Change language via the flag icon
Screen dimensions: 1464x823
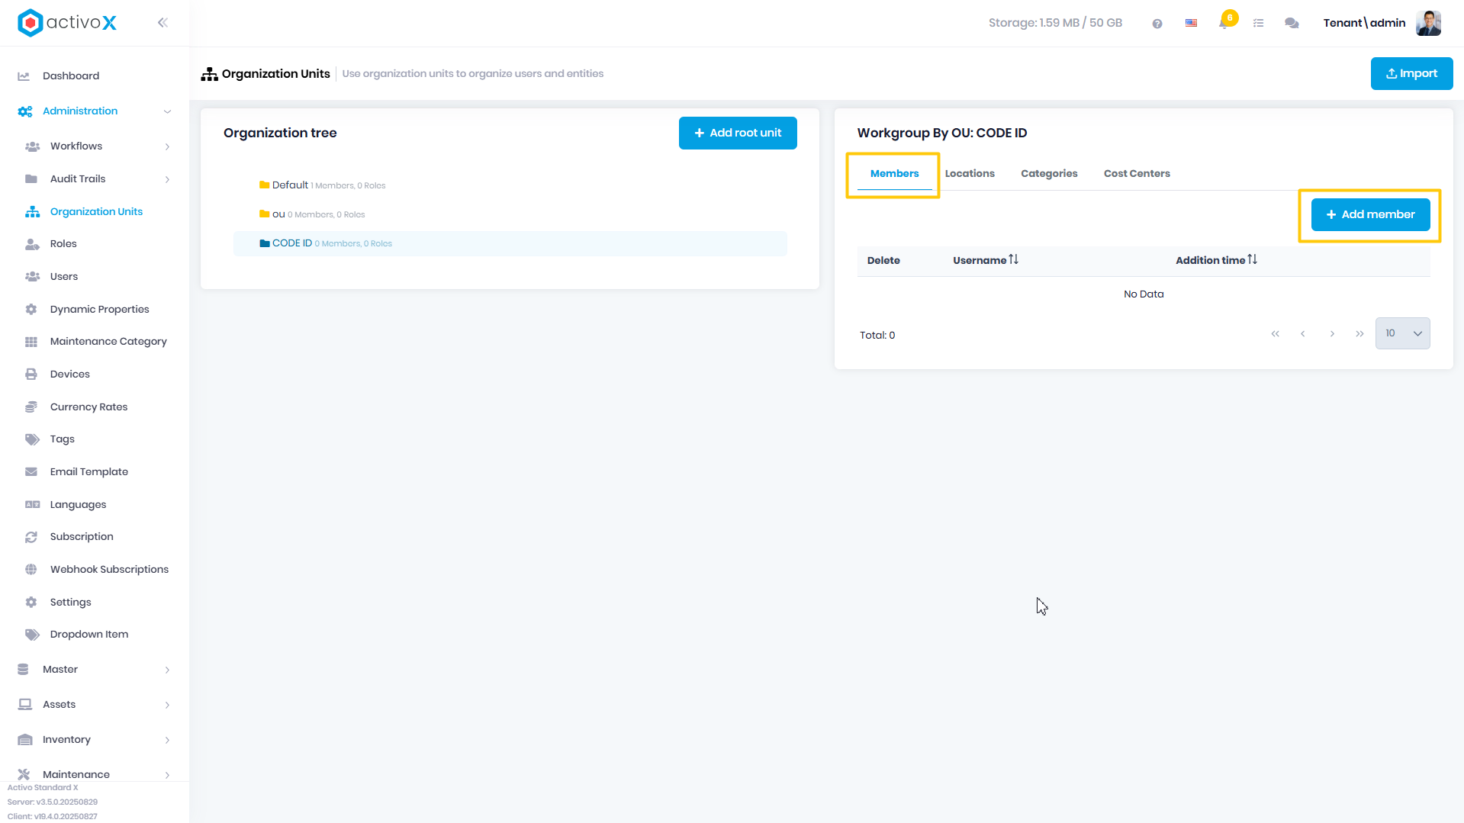(1191, 23)
